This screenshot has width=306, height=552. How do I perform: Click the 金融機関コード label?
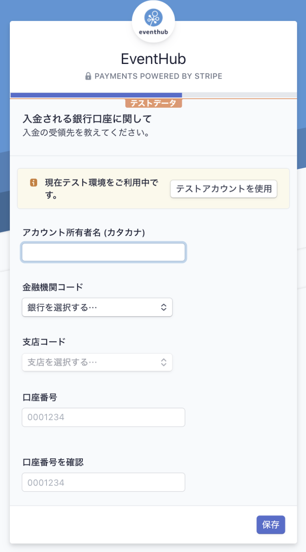53,287
